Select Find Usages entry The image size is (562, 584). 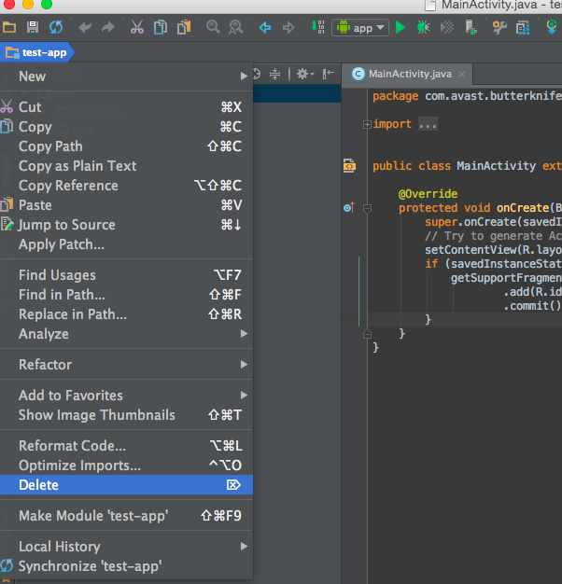[x=126, y=275]
